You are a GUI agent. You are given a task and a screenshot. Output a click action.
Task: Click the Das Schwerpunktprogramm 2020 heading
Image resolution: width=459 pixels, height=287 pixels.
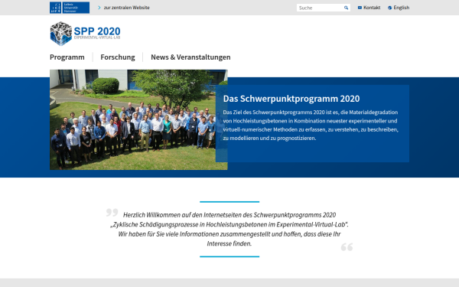291,99
